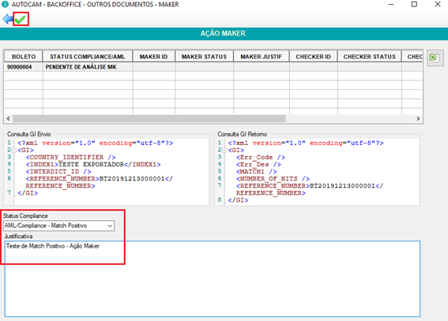Select the row with boleto 90900004

[213, 67]
